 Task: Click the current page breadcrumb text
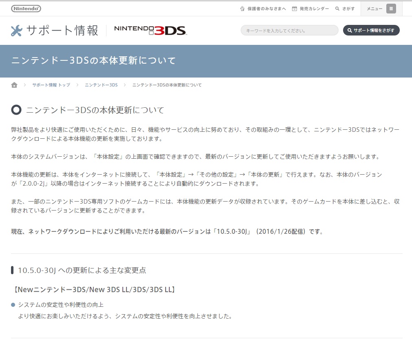pyautogui.click(x=167, y=85)
